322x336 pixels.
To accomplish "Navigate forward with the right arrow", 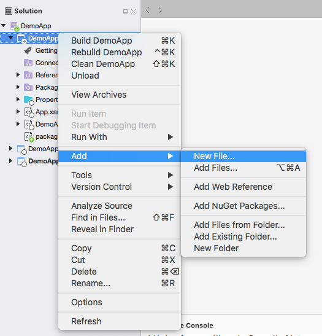I will [160, 10].
